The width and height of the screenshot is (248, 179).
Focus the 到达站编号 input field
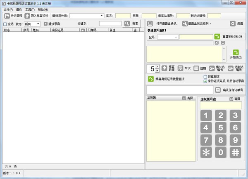pyautogui.click(x=214, y=16)
